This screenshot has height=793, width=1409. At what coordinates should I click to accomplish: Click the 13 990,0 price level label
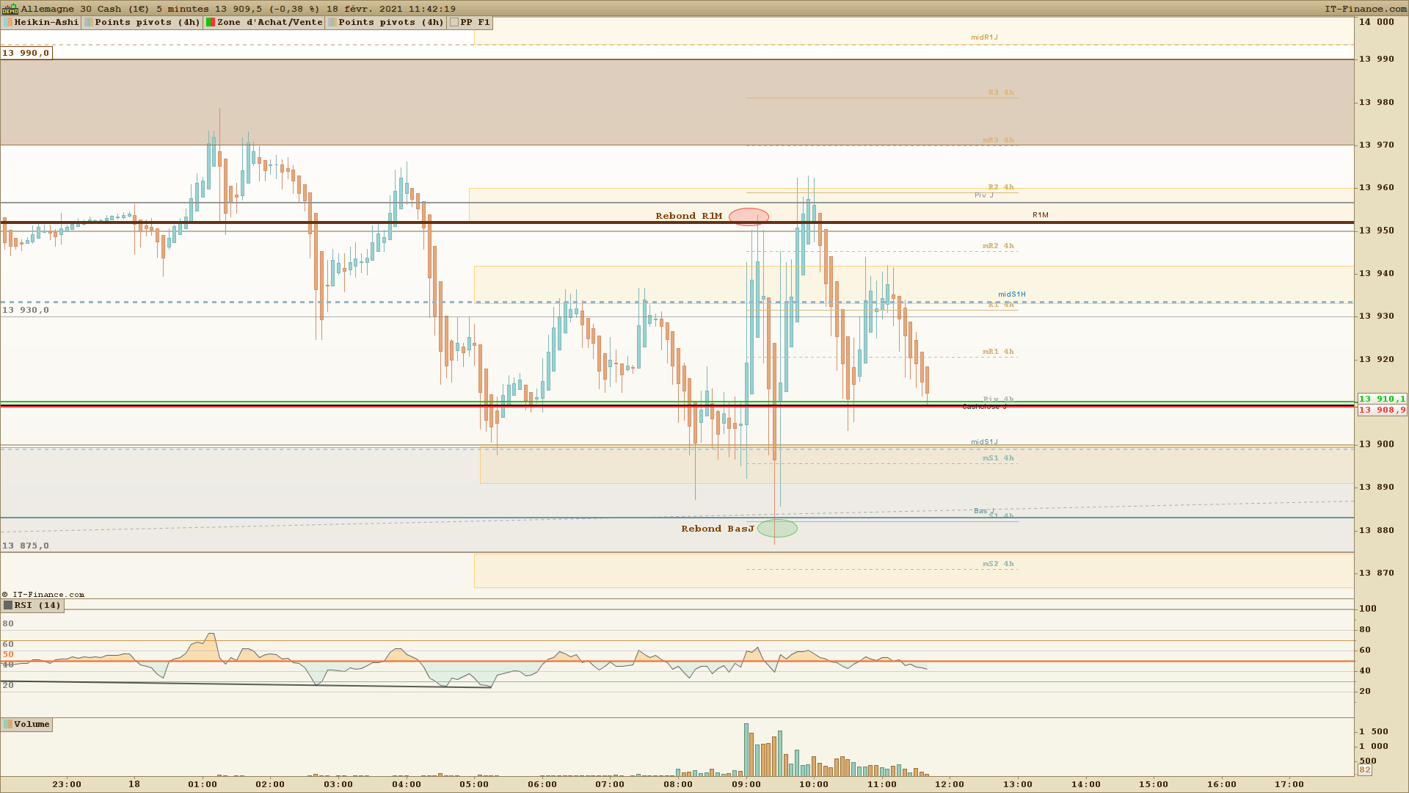click(26, 53)
